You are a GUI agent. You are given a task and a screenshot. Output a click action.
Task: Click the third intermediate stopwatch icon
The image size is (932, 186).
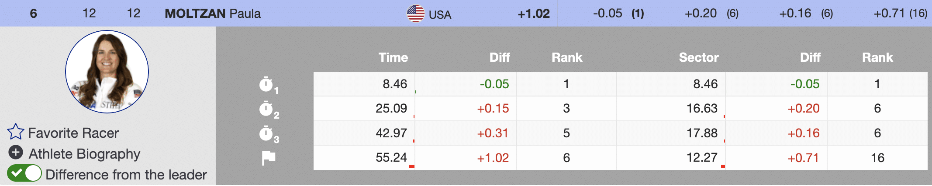click(266, 133)
